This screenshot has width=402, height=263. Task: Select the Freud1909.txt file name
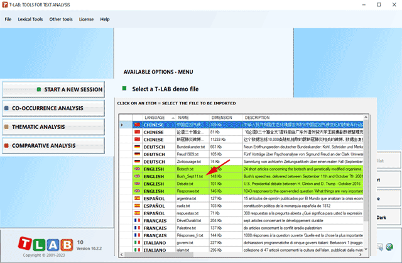coord(188,154)
